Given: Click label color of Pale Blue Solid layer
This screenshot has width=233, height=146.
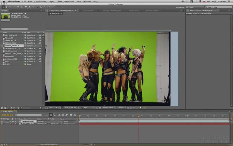Looking at the screenshot, I should [13, 124].
